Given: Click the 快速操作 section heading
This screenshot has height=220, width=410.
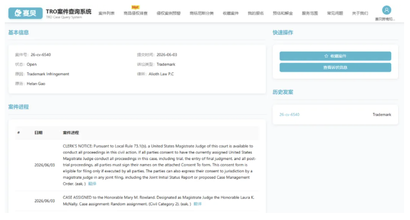Looking at the screenshot, I should pos(283,32).
